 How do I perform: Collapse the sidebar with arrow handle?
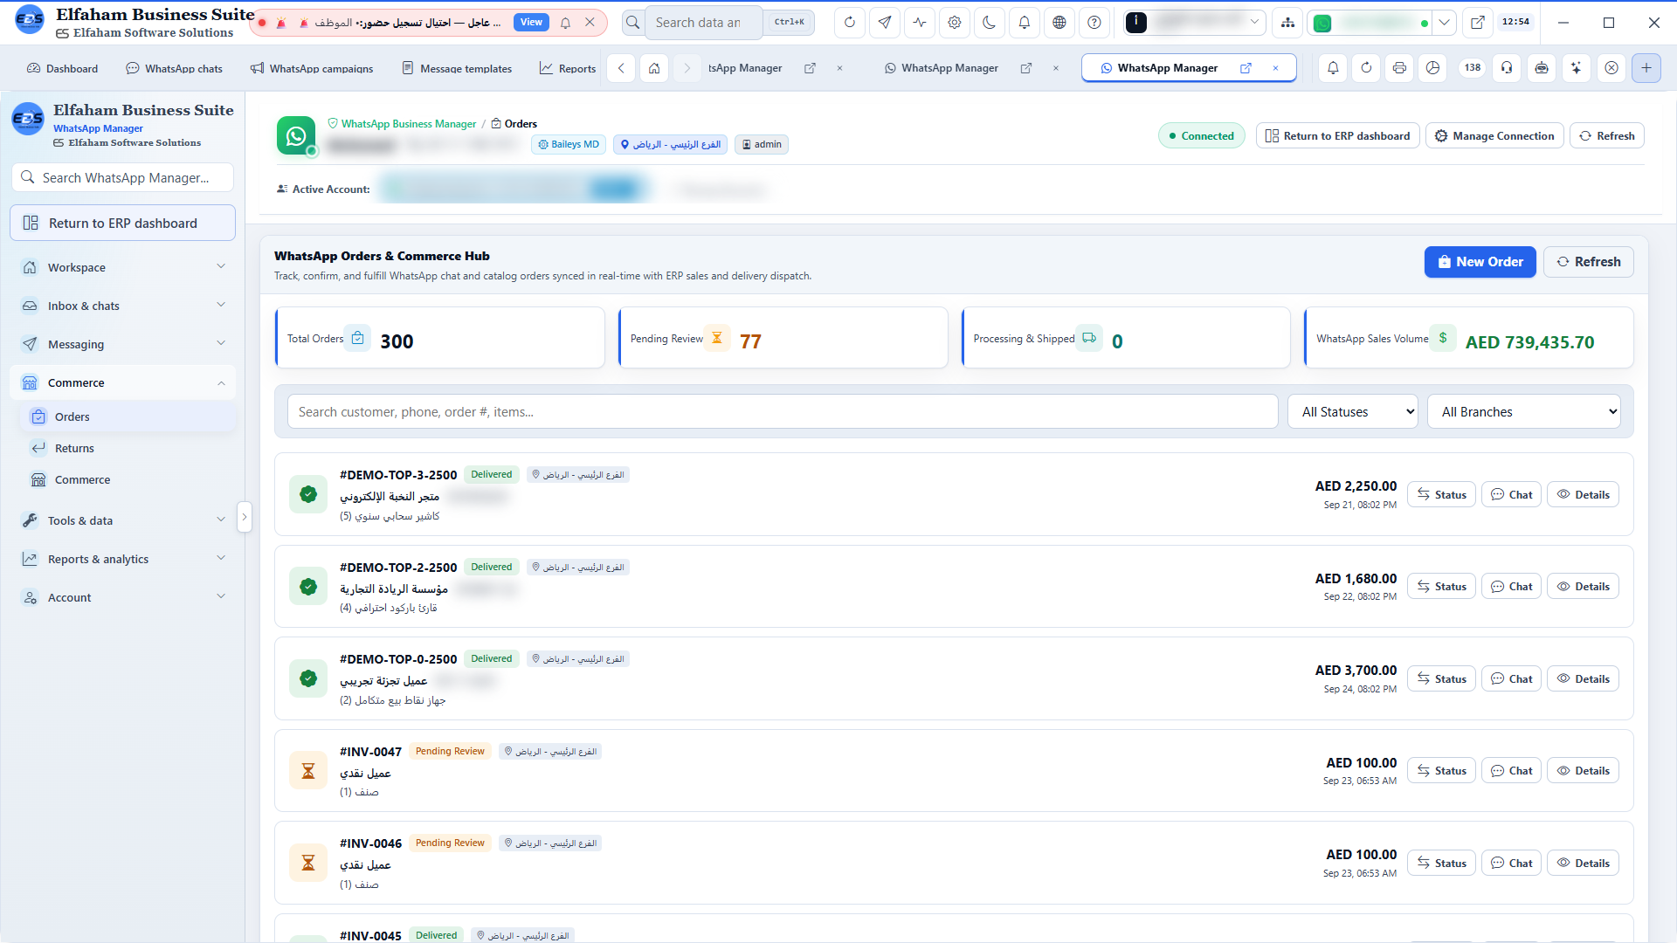pos(245,517)
